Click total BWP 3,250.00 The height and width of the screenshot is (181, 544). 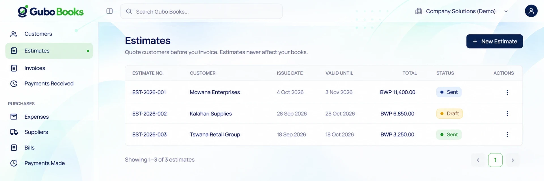click(x=397, y=135)
